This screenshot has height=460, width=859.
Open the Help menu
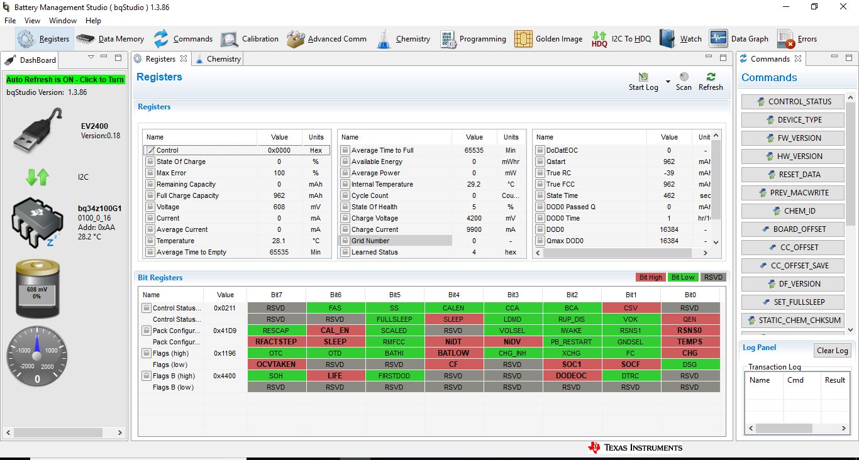93,21
